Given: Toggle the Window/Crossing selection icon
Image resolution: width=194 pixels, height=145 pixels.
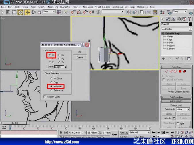Looking at the screenshot, I should (20, 12).
